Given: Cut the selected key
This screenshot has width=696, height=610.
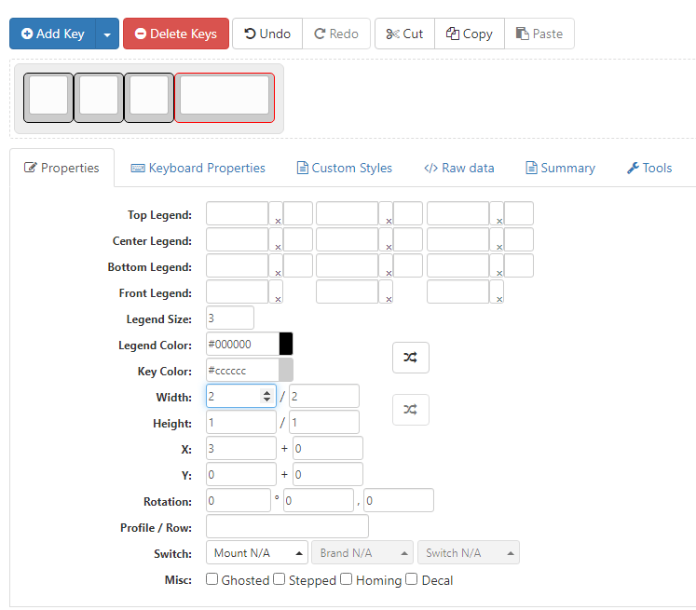Looking at the screenshot, I should [404, 34].
